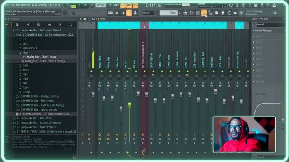Open Fruity Flangus effect slot
This screenshot has height=162, width=289.
tap(263, 31)
